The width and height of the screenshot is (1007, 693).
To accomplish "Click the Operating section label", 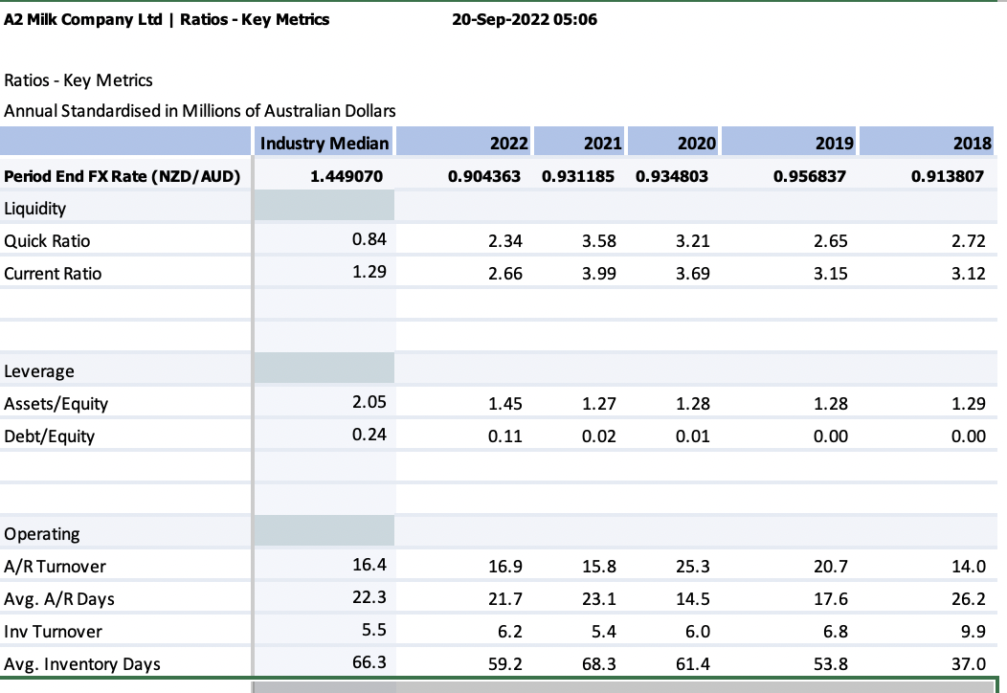I will click(42, 534).
